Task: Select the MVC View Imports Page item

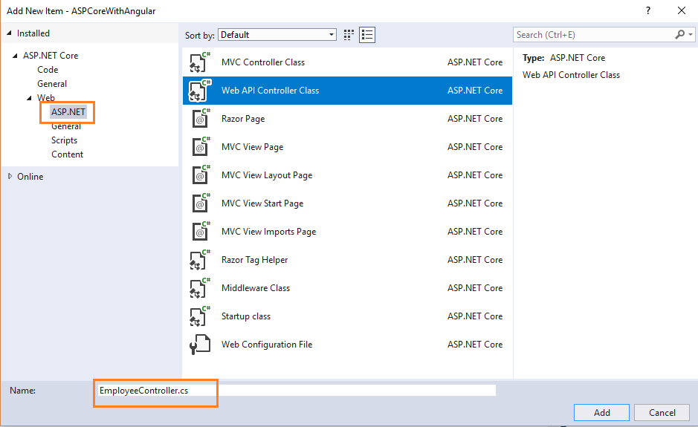Action: coord(268,232)
